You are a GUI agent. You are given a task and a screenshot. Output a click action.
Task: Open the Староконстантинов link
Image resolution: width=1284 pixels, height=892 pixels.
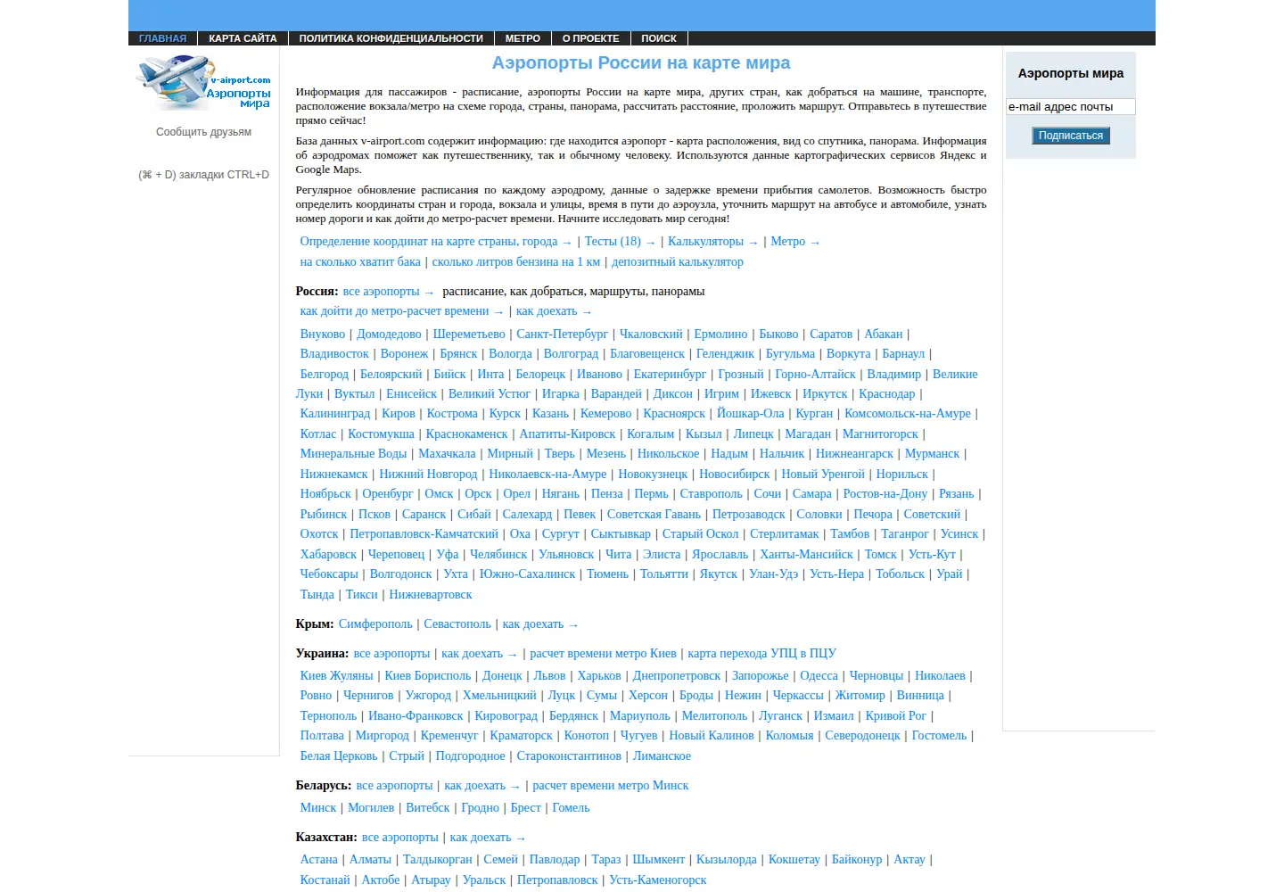[569, 756]
